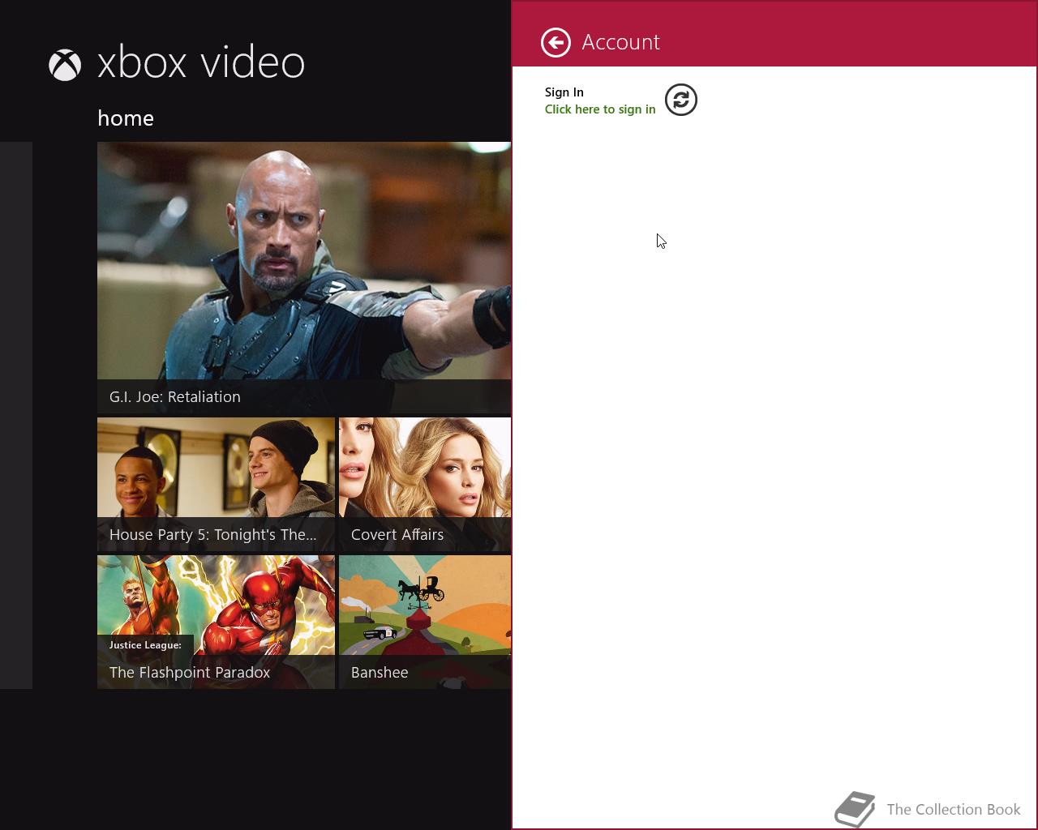Screen dimensions: 1038x830
Task: Open The Flashpoint Paradox tile
Action: (216, 622)
